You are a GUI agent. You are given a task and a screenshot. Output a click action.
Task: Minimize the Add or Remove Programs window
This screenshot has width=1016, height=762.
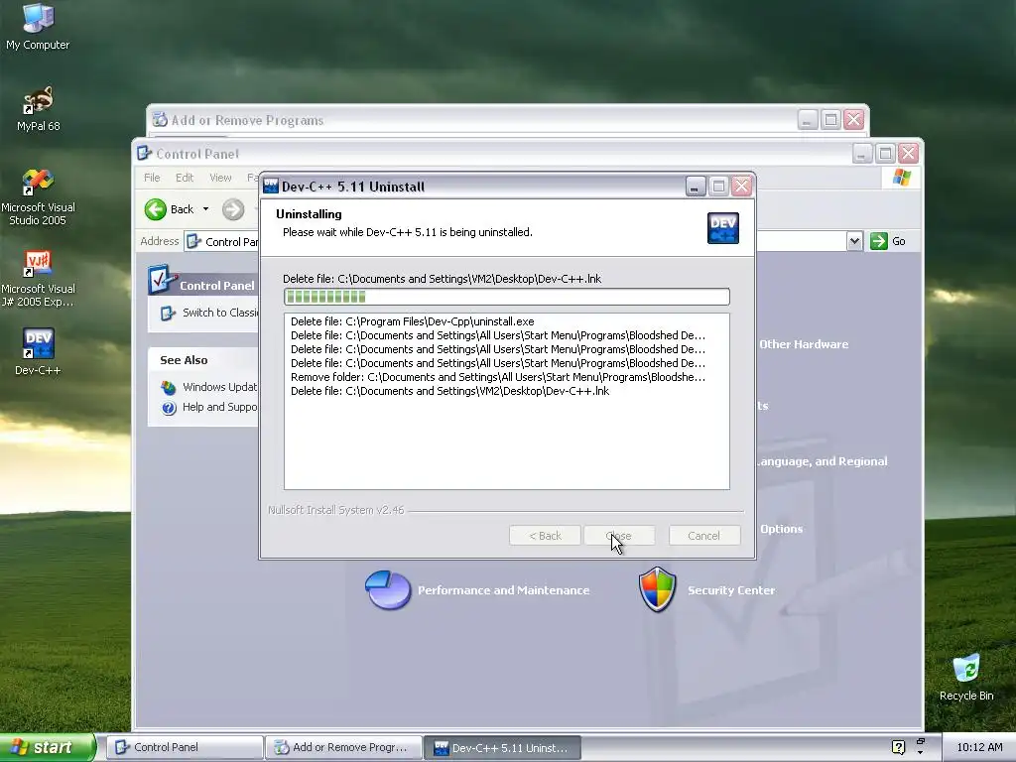click(808, 120)
